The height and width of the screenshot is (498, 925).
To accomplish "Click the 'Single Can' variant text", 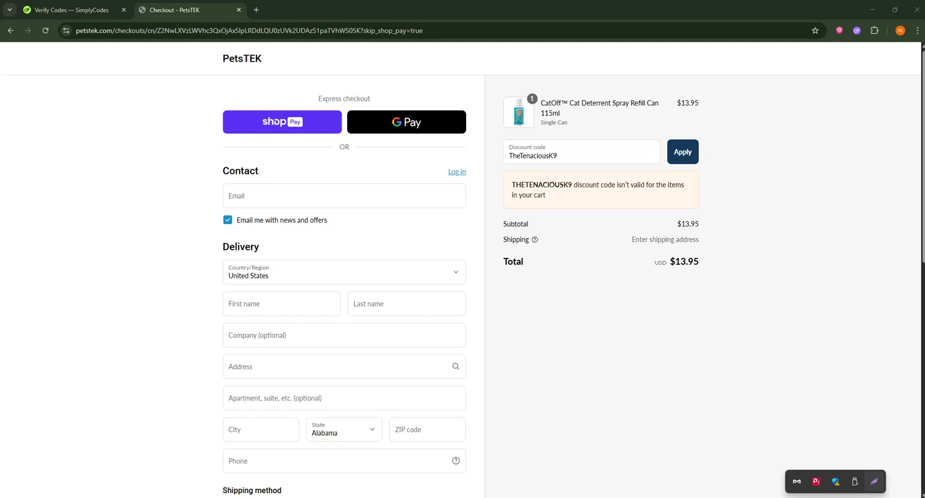I will [x=554, y=123].
